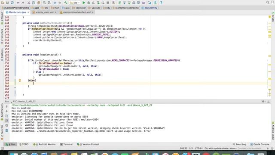Viewport: 275px width, 155px height.
Task: Click the contentproviderdemo breadcrumb folder
Action: click(x=126, y=8)
